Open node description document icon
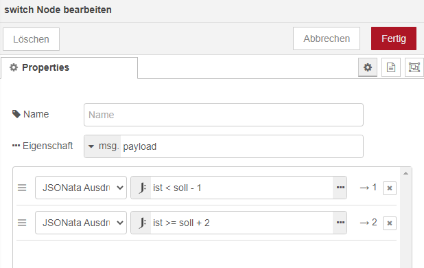 pyautogui.click(x=391, y=67)
